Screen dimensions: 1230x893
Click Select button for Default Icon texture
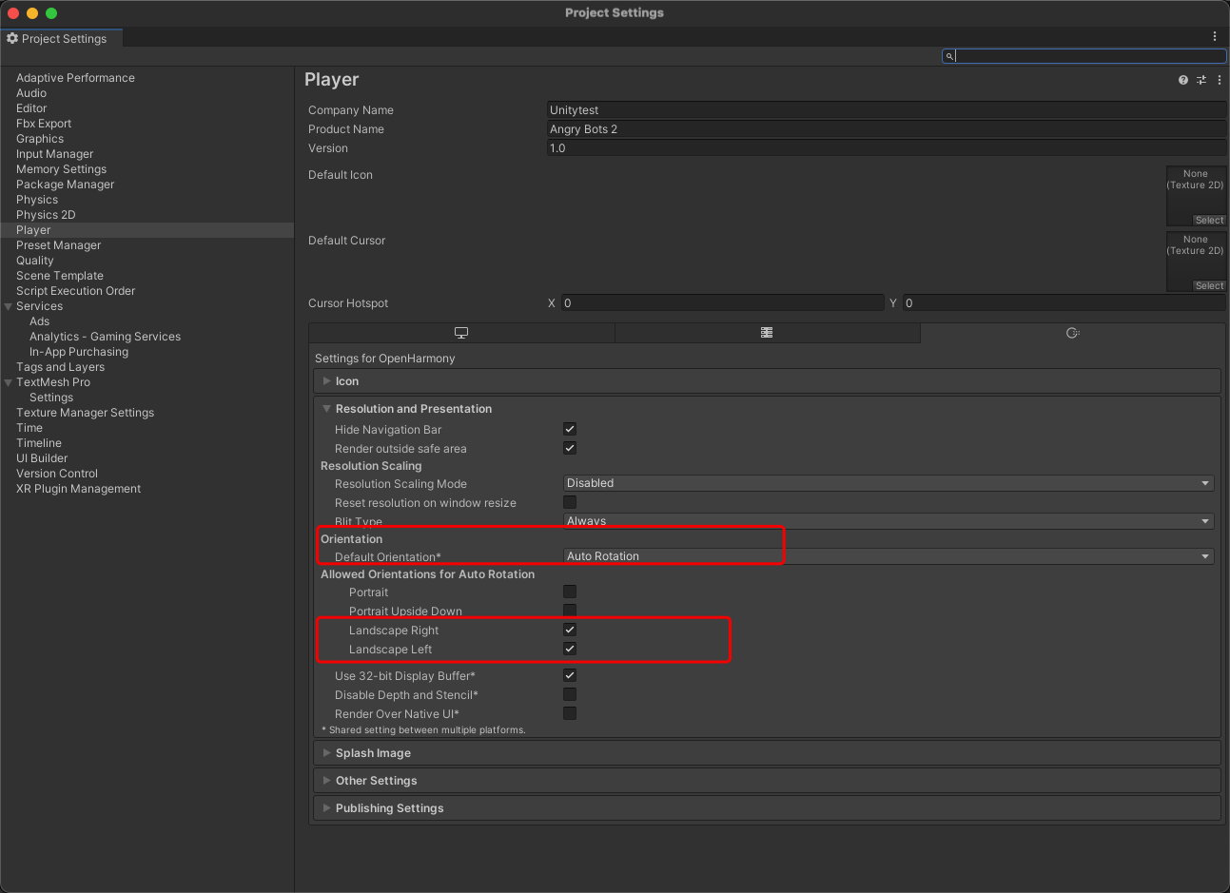[x=1209, y=221]
